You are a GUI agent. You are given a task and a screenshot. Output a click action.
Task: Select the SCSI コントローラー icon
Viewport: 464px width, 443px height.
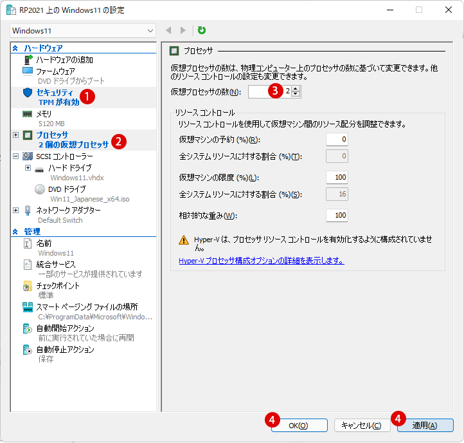28,156
